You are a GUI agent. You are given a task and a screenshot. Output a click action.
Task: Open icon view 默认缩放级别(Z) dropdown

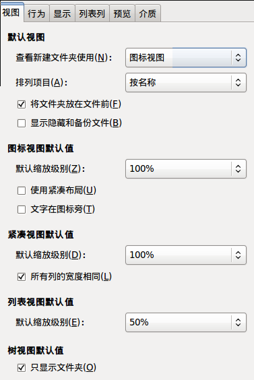pyautogui.click(x=186, y=169)
